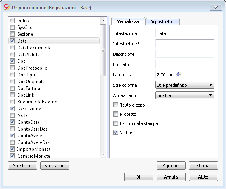
Task: Click the Sposta su button
Action: point(22,166)
